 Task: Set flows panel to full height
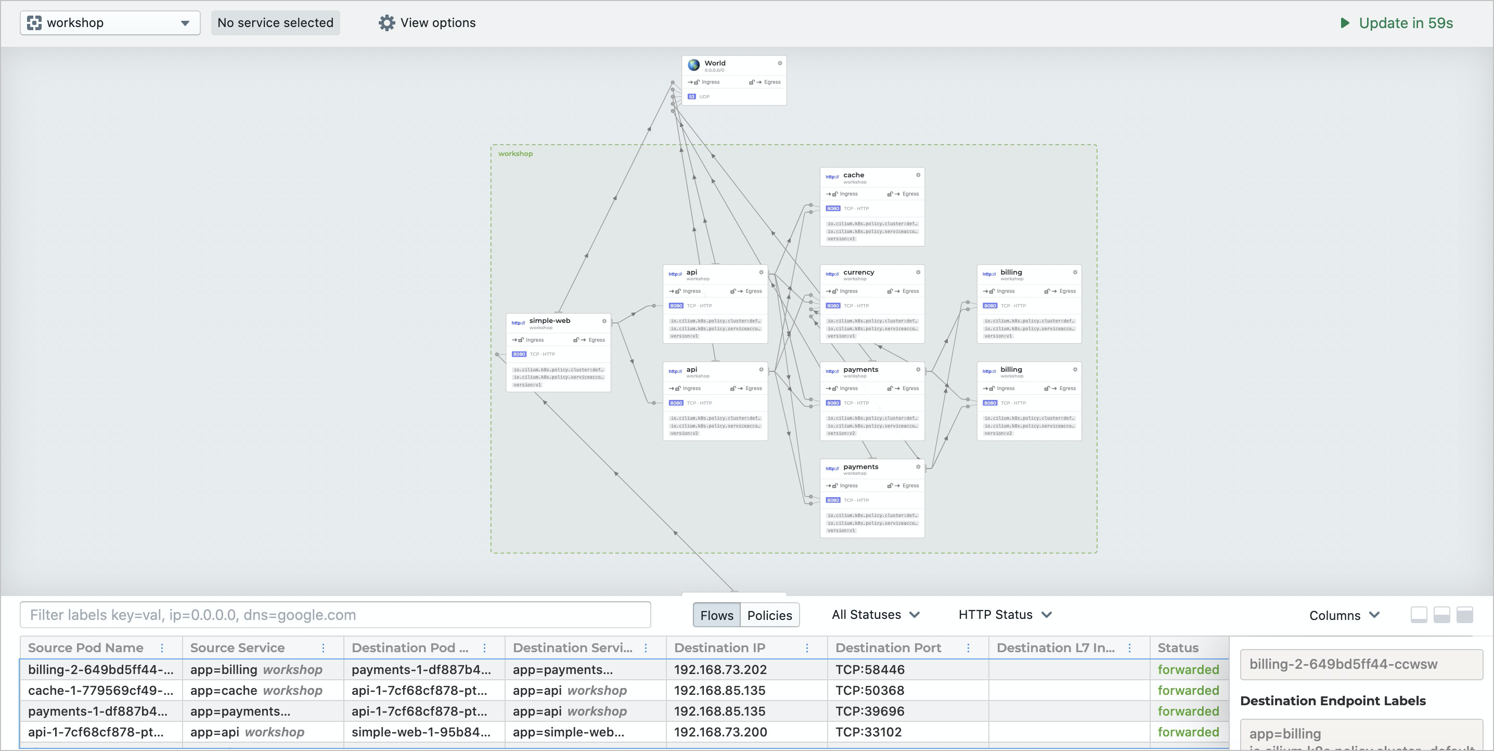click(1464, 615)
